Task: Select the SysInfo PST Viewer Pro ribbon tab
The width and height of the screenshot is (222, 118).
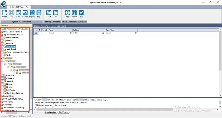Action: click(x=19, y=7)
